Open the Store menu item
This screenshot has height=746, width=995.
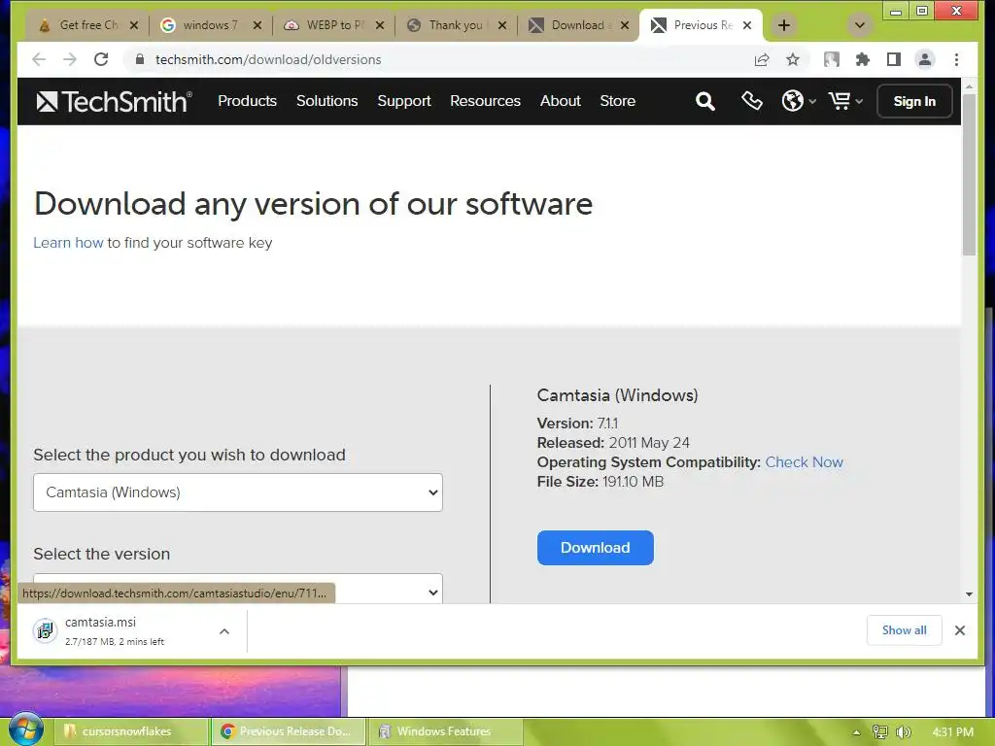click(x=617, y=101)
